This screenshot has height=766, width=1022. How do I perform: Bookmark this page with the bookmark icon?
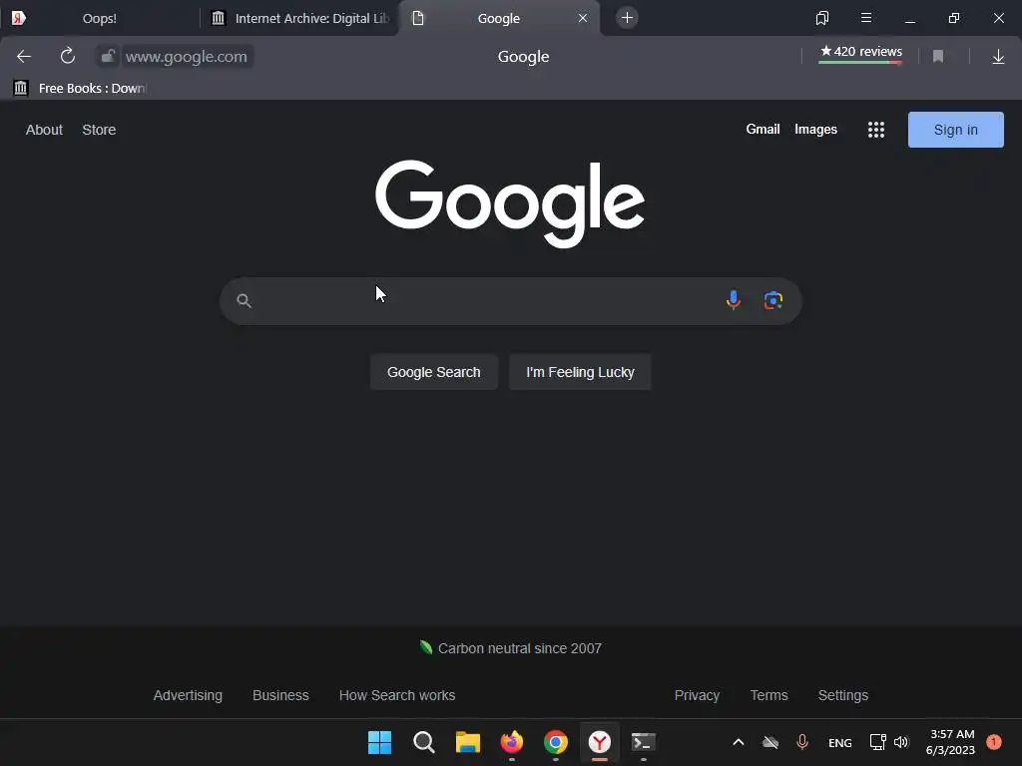tap(938, 57)
